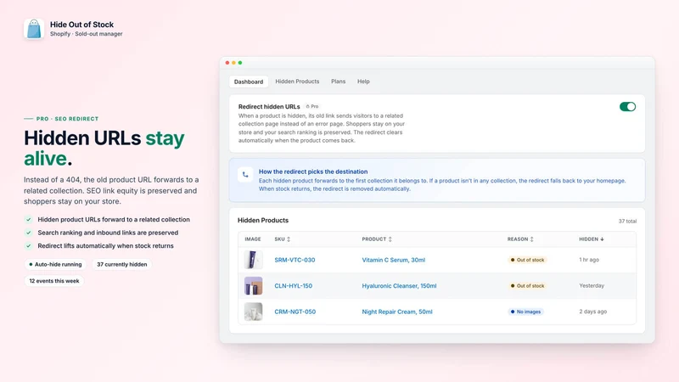Click the PRO · SEO REDIRECT label
The width and height of the screenshot is (679, 382).
(x=67, y=119)
